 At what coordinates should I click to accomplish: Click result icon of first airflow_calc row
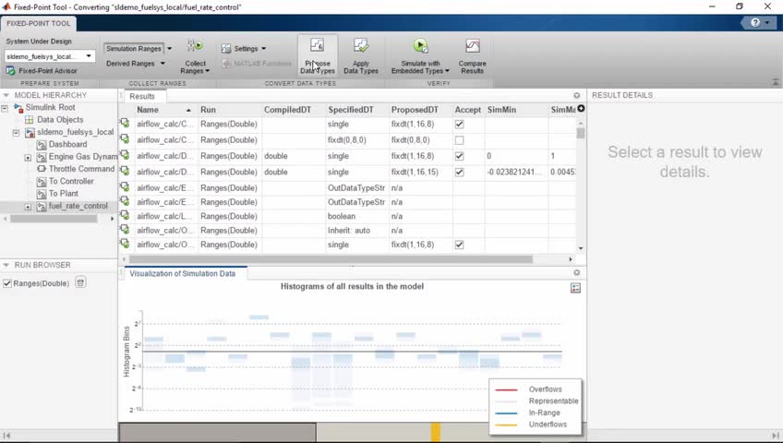[x=125, y=124]
